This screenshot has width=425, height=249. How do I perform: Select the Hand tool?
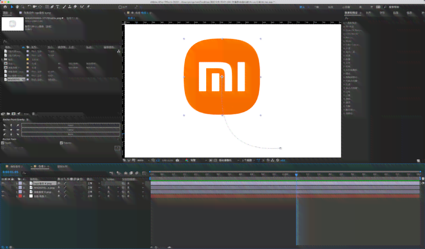[x=17, y=7]
